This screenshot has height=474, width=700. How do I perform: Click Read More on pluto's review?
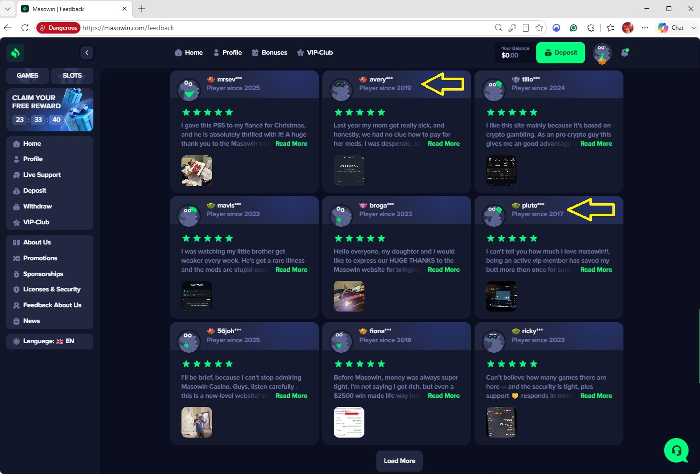click(x=596, y=270)
